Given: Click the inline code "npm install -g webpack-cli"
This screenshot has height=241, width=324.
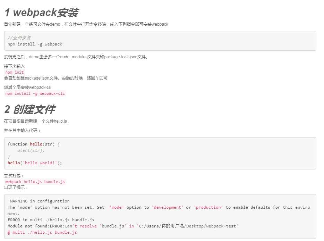Looking at the screenshot, I should coord(35,93).
